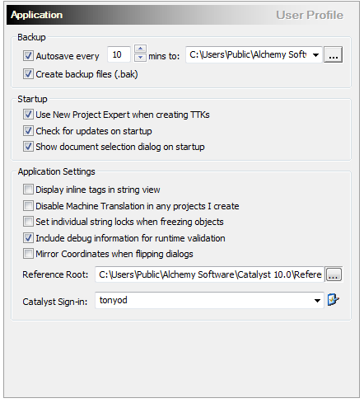Browse for autosave folder with ellipsis button
This screenshot has height=403, width=364.
pyautogui.click(x=333, y=54)
